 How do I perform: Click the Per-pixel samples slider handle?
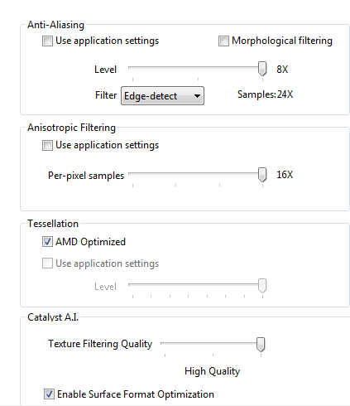point(262,174)
